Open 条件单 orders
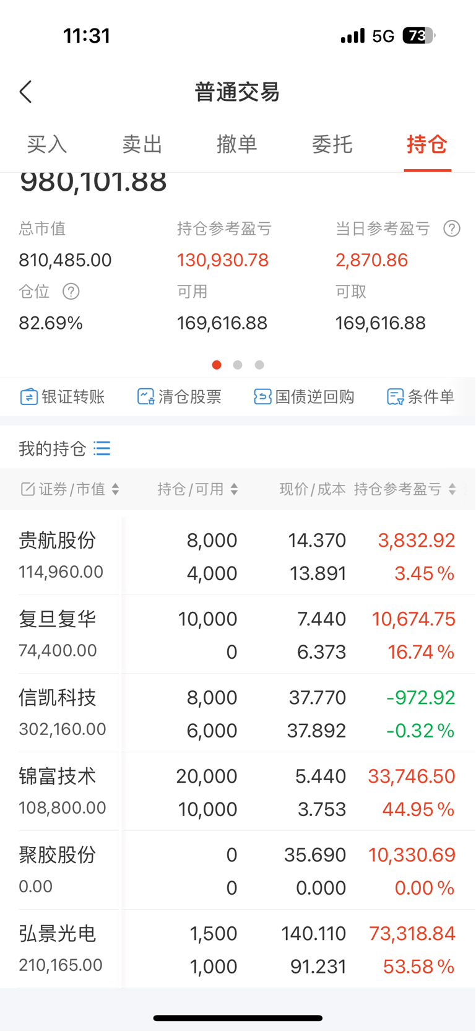476x1031 pixels. coord(420,397)
